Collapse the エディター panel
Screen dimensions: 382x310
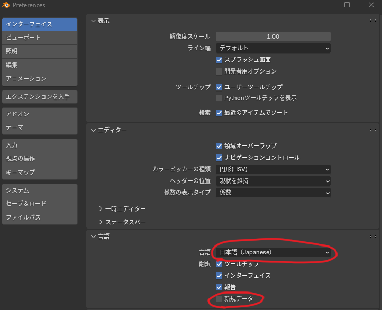point(93,130)
